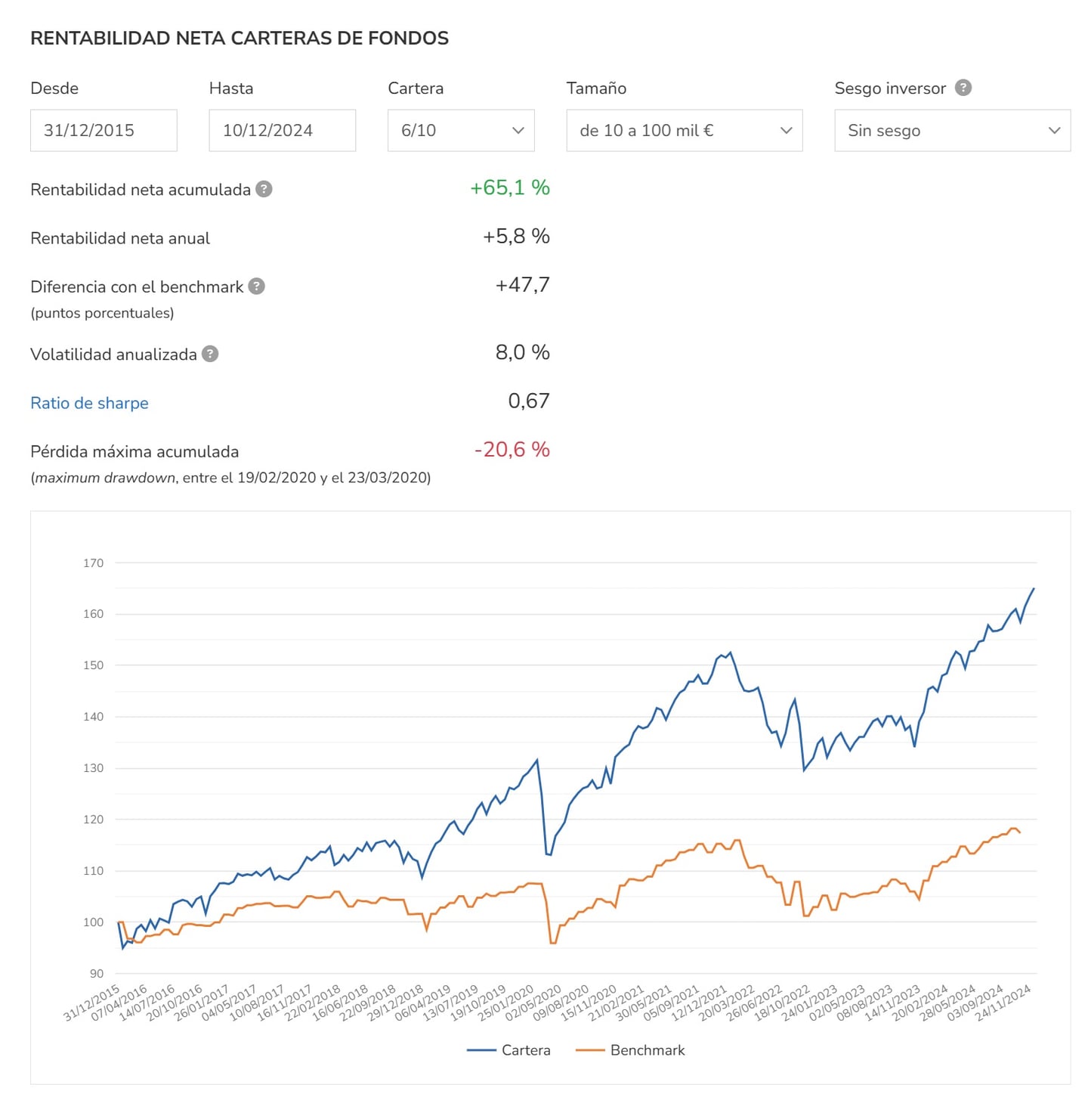Click help icon beside Diferencia con el benchmark
The height and width of the screenshot is (1094, 1088).
[256, 287]
